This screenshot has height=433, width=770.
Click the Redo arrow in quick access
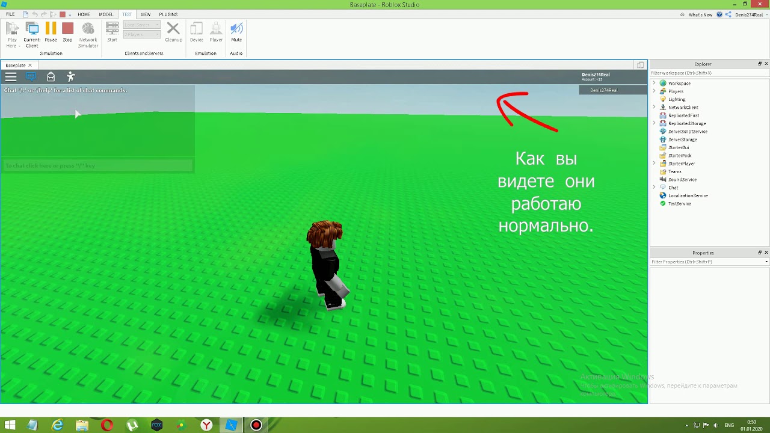pyautogui.click(x=44, y=14)
